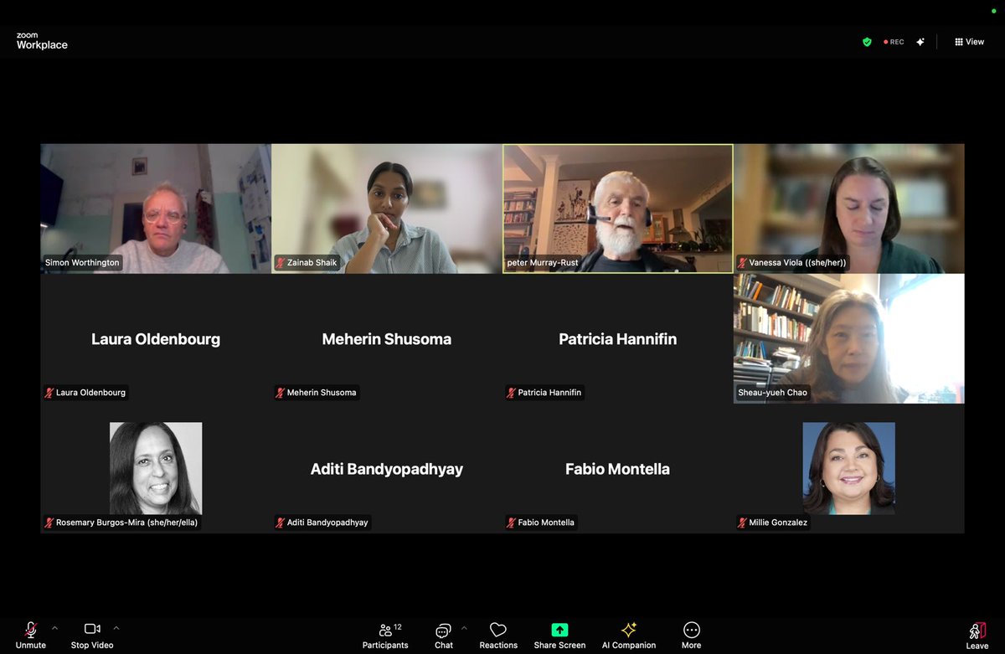Expand chat options arrow beside Chat
1005x654 pixels.
(x=464, y=627)
